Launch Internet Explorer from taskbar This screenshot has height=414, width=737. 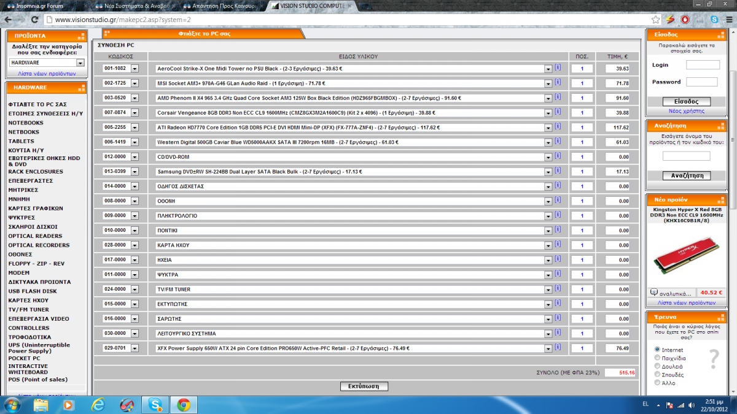98,404
